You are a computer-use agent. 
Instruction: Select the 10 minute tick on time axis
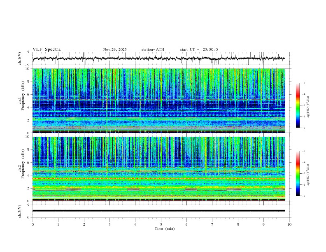(289, 224)
